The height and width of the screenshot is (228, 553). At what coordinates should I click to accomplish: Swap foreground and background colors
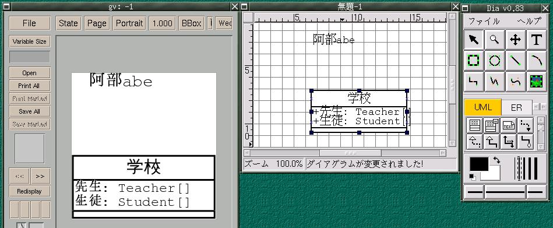point(496,160)
